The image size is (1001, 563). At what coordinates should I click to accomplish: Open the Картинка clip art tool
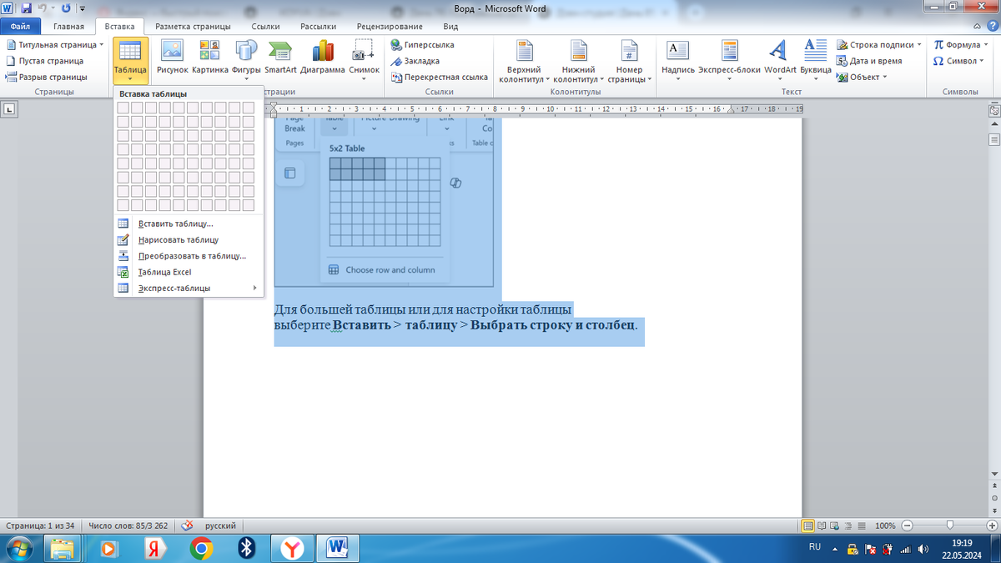210,58
